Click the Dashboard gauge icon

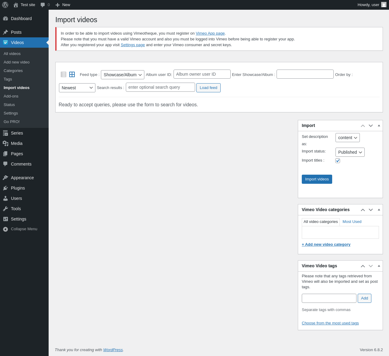(5, 19)
